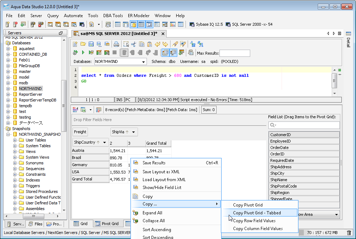356x239 pixels.
Task: Click the Save script floppy disk icon
Action: (91, 44)
